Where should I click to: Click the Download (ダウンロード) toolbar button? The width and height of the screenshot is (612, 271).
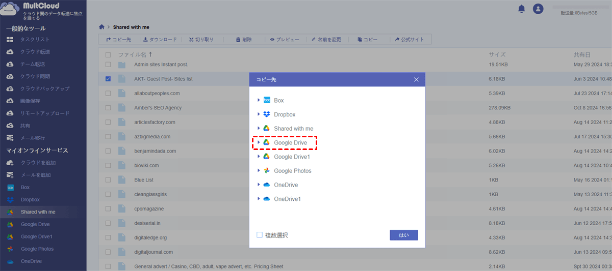[160, 39]
